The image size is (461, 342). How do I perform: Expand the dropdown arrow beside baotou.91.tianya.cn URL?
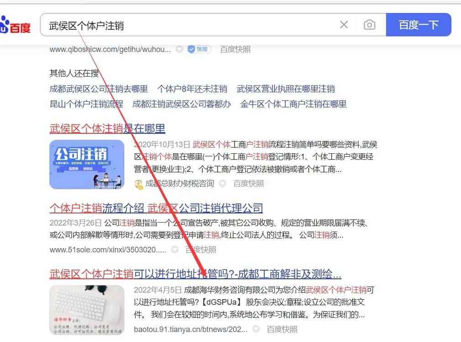click(x=256, y=329)
